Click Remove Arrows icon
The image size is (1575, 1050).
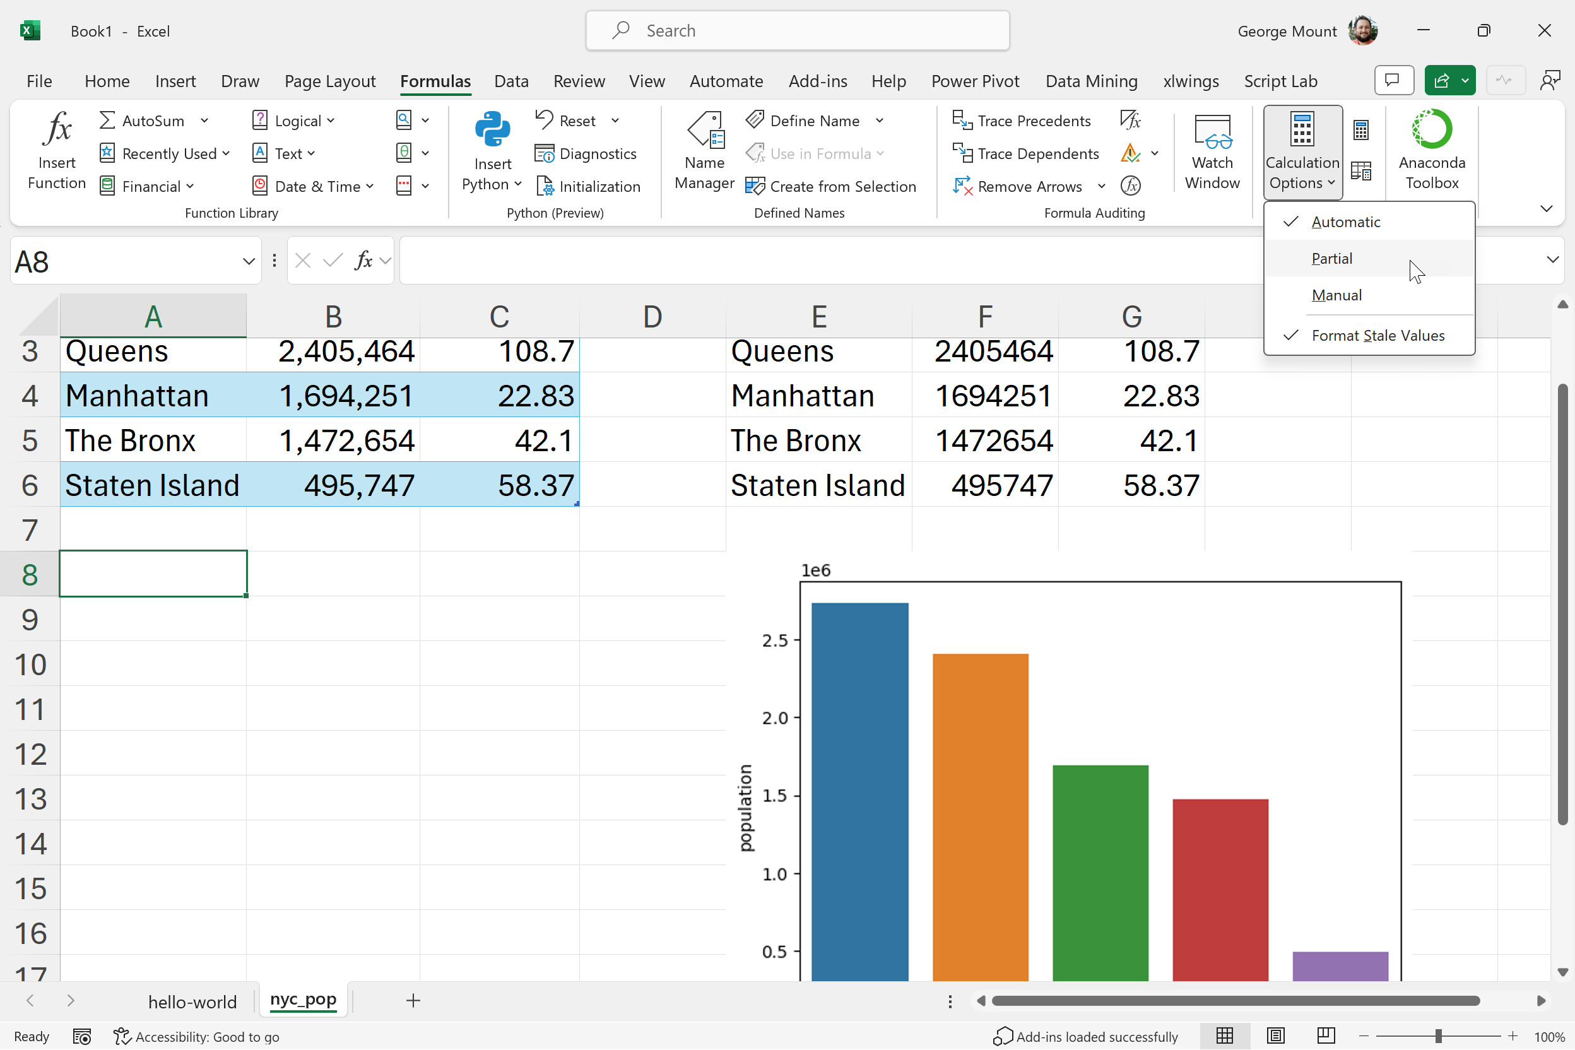962,186
